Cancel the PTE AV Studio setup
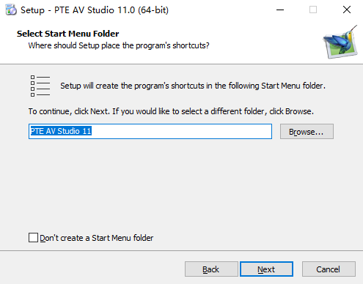363x284 pixels. point(329,269)
